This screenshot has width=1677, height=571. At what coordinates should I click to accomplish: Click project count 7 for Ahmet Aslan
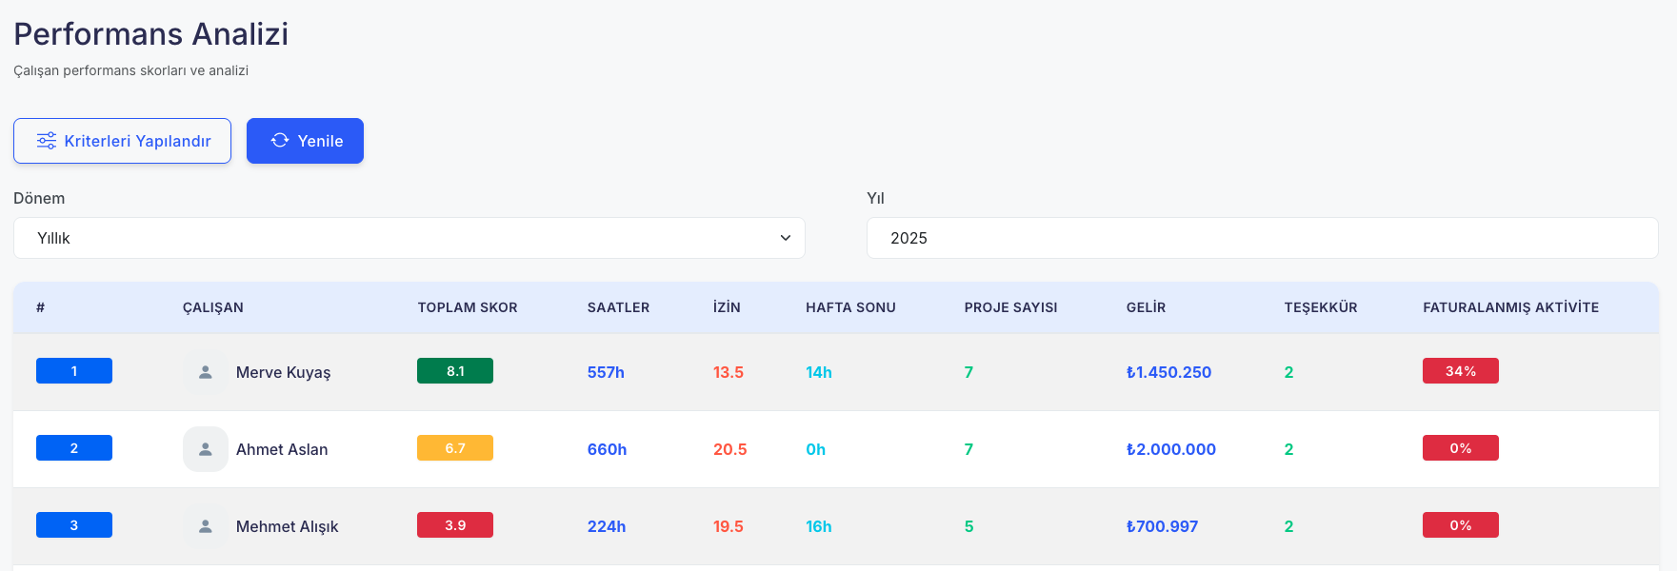point(969,449)
